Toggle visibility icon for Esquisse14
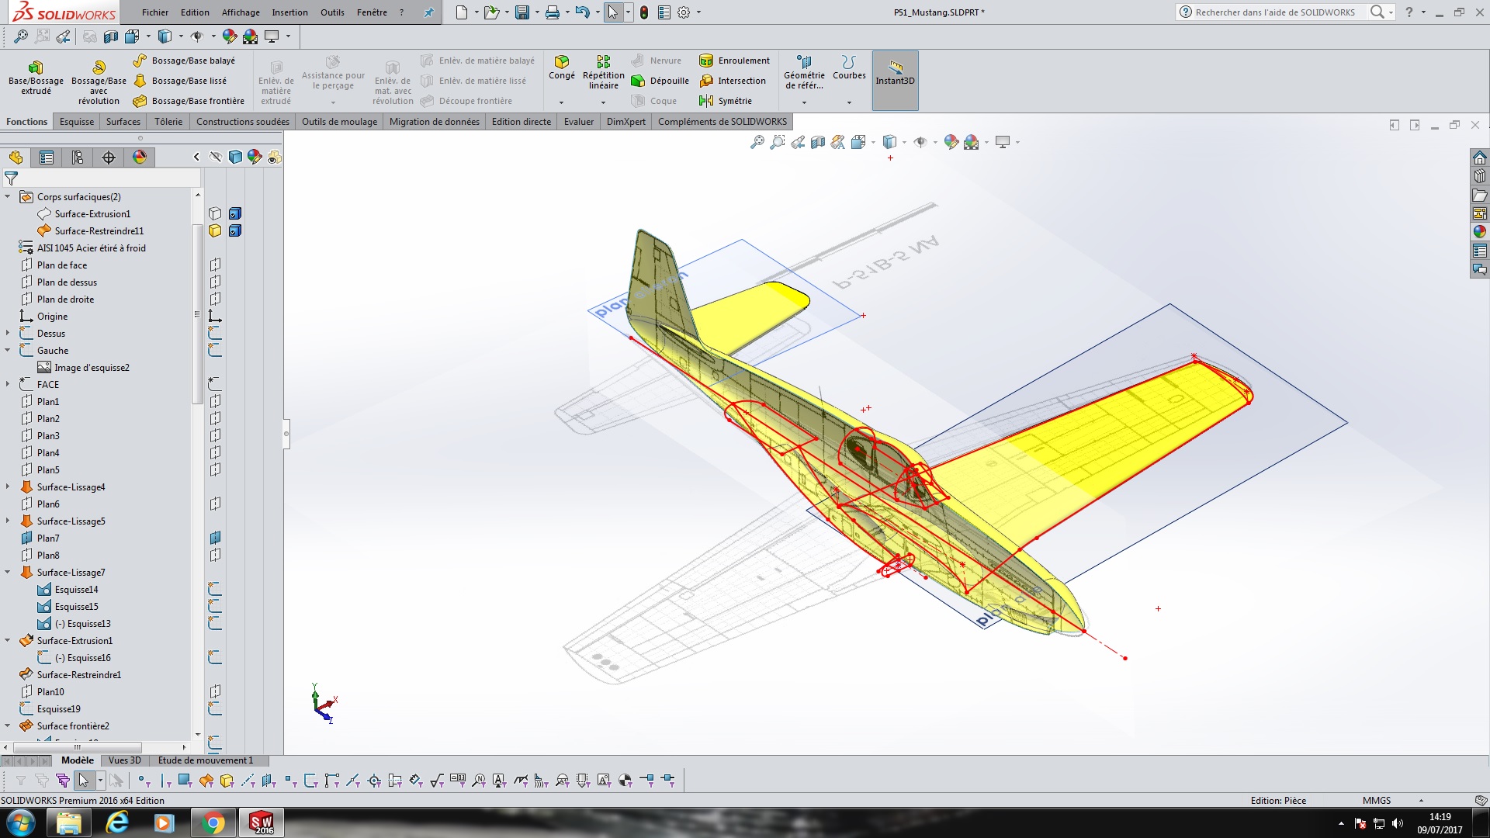Image resolution: width=1490 pixels, height=838 pixels. (x=215, y=590)
